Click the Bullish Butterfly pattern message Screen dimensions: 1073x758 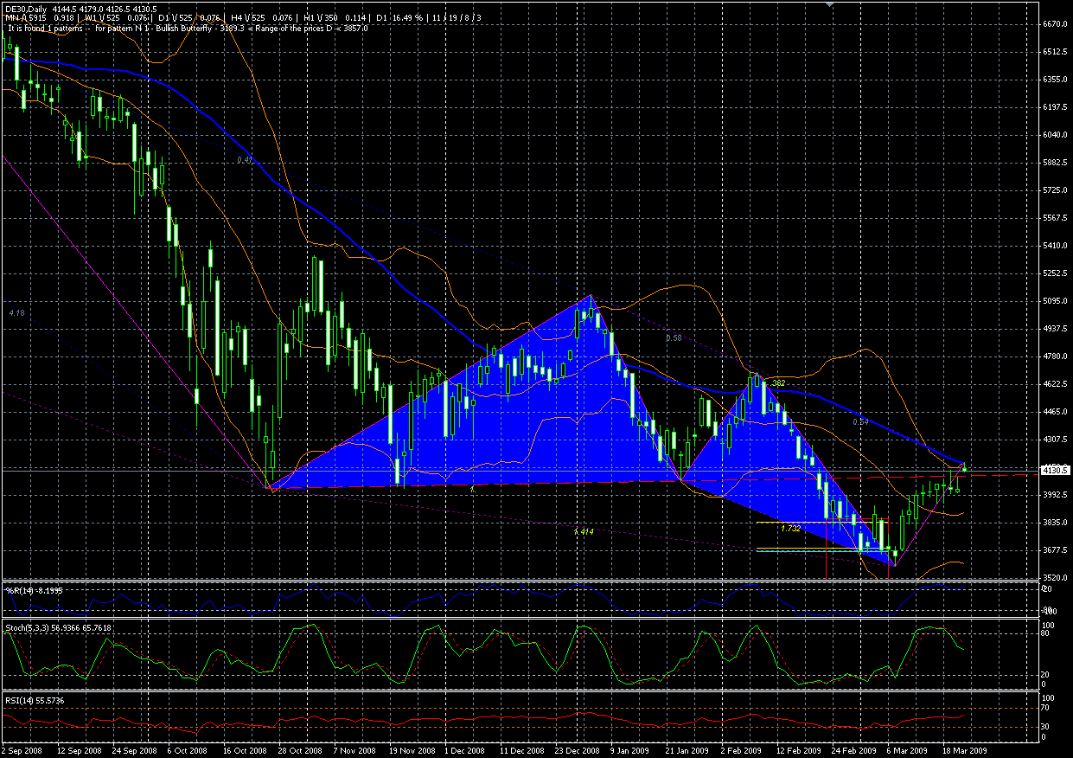coord(188,28)
